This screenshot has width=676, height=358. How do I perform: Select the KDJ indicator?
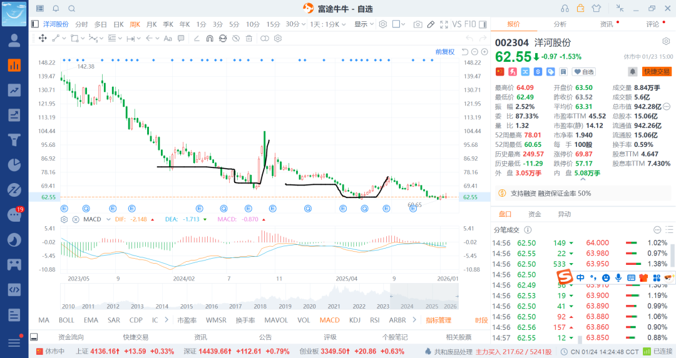355,320
